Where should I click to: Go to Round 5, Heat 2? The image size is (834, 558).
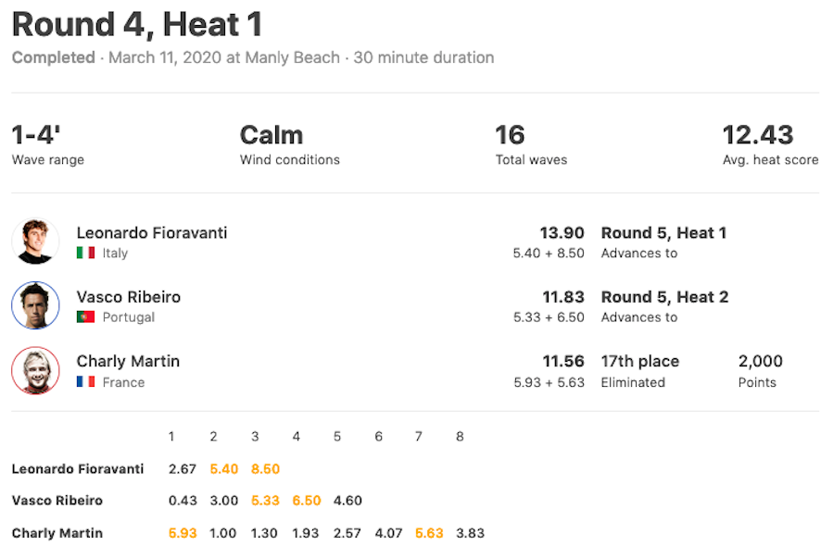pos(664,297)
